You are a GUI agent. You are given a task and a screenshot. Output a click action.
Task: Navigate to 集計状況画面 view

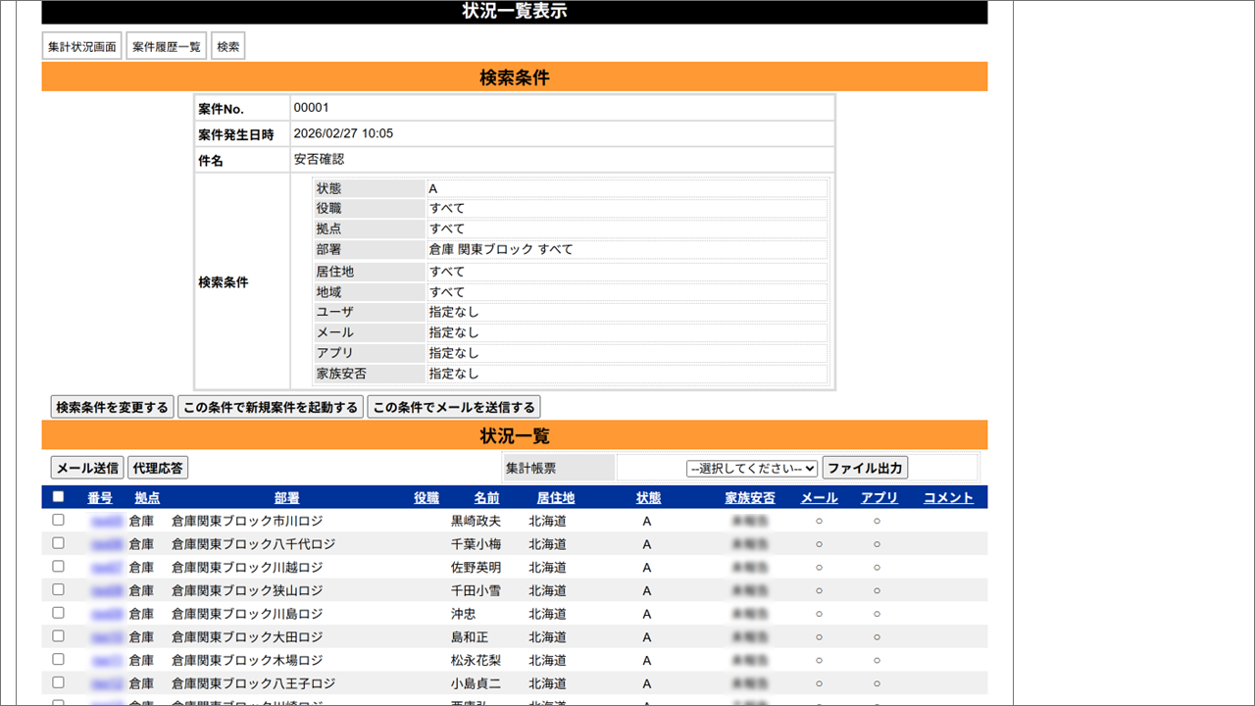click(x=81, y=45)
